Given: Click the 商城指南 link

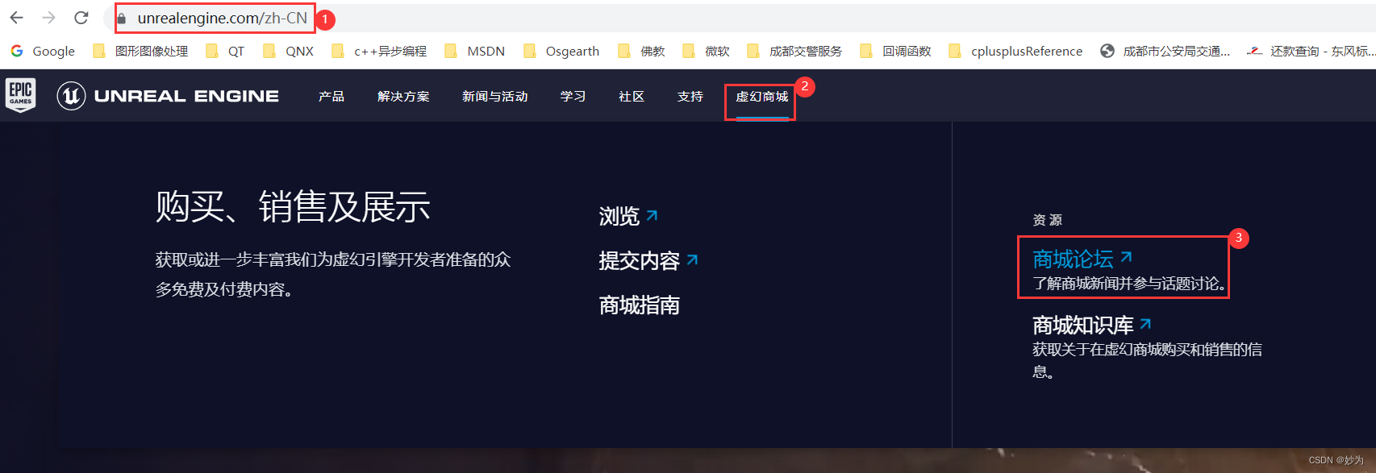Looking at the screenshot, I should click(639, 305).
